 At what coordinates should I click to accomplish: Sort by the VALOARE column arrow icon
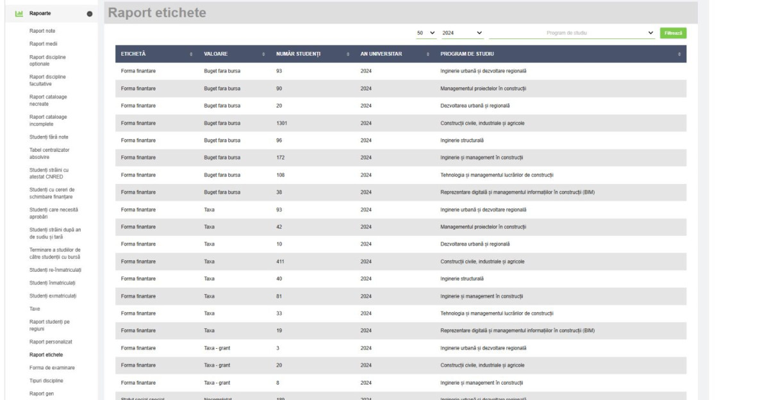(263, 54)
